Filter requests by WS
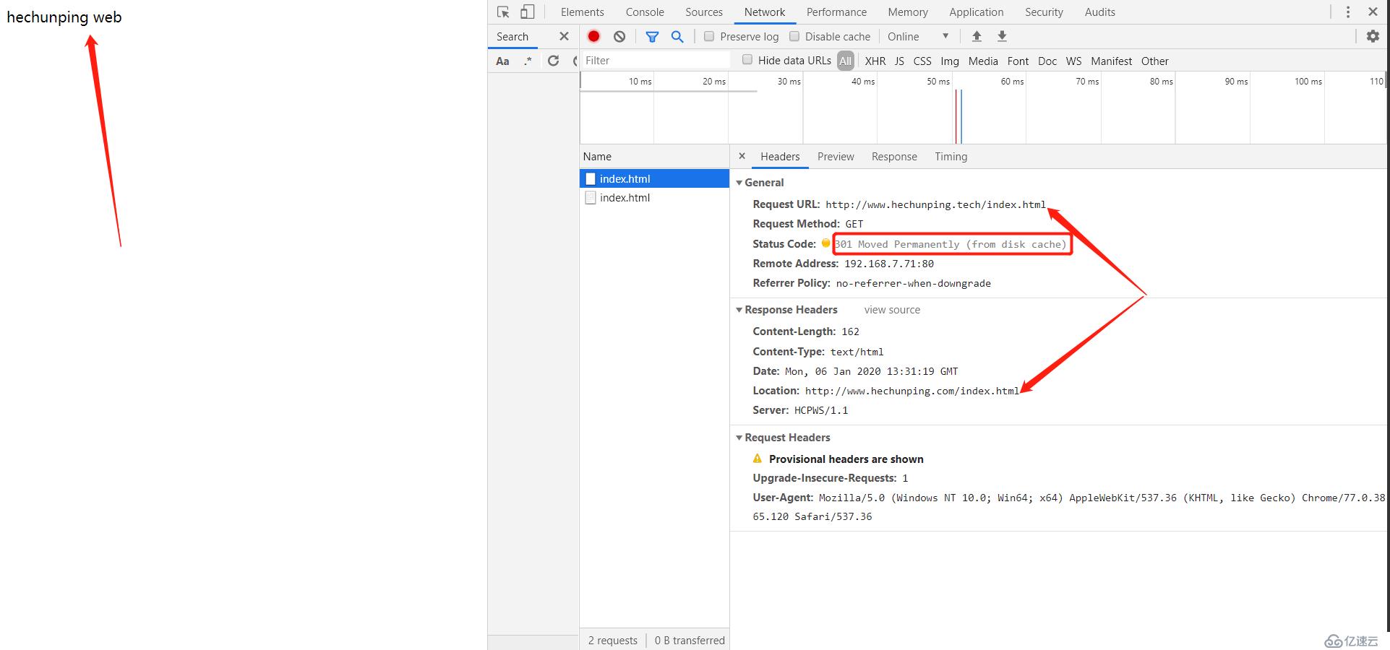Screen dimensions: 1390x650 click(x=1074, y=61)
